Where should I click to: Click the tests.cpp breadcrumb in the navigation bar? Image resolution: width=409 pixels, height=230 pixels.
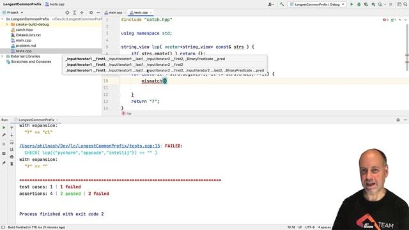55,4
